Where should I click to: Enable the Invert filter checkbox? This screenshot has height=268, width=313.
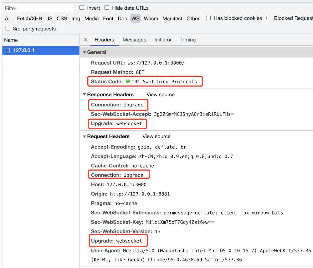(x=82, y=8)
